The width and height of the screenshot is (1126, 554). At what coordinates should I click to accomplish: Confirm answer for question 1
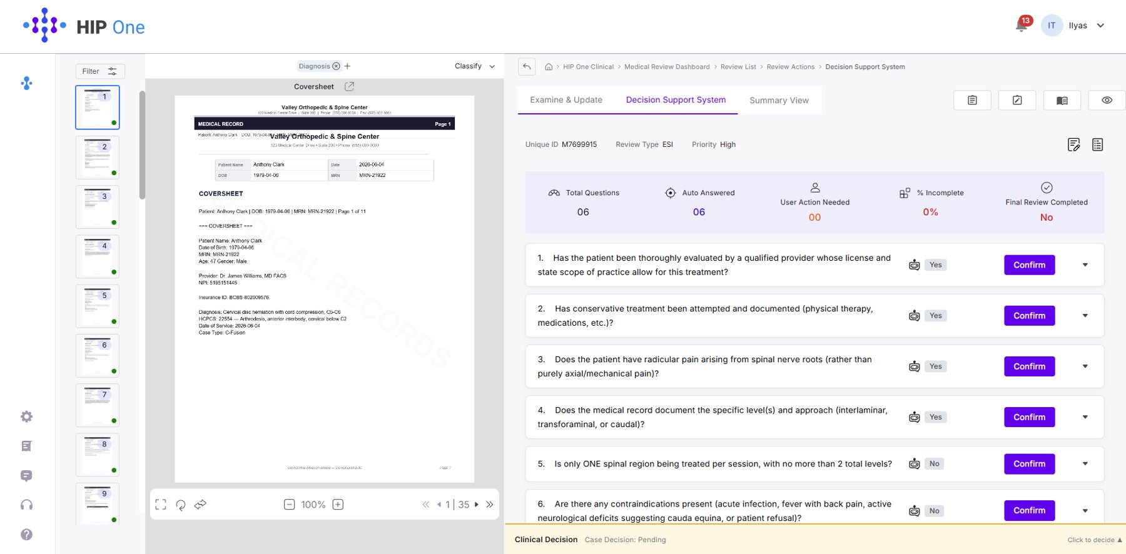[1029, 265]
